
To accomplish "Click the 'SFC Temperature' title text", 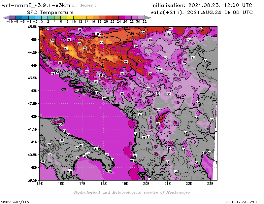I will [50, 13].
